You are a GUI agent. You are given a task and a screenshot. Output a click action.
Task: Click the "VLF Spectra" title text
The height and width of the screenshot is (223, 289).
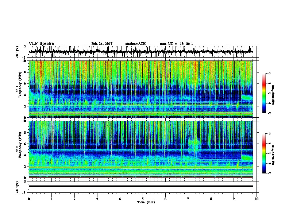click(41, 44)
